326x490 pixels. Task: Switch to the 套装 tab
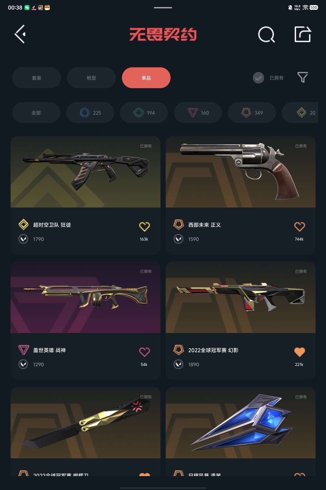point(37,78)
